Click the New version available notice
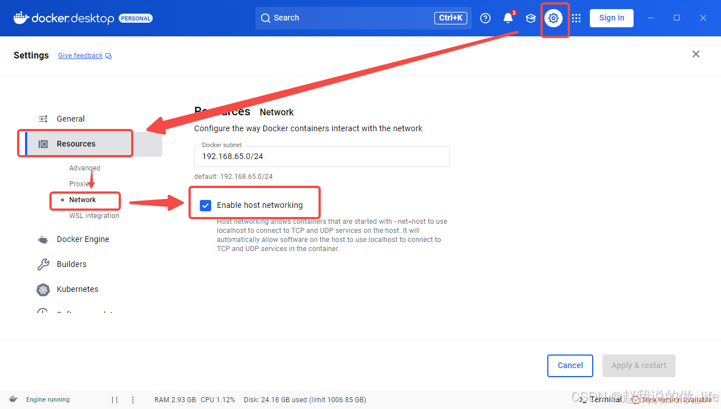This screenshot has height=409, width=721. click(672, 399)
